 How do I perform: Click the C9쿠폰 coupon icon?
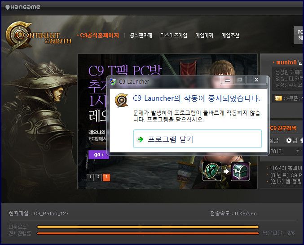(278, 98)
